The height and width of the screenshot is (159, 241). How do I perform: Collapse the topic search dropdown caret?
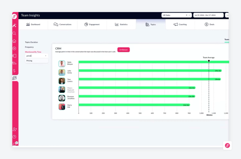(x=46, y=56)
